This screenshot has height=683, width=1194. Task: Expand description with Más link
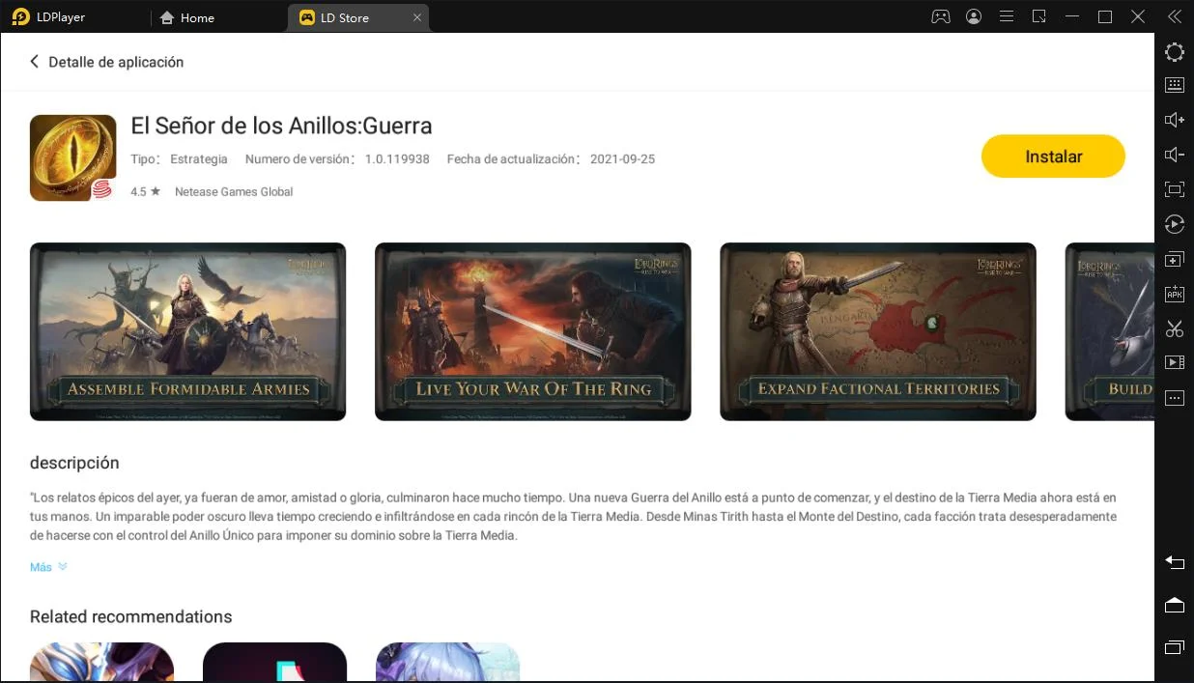click(x=48, y=567)
